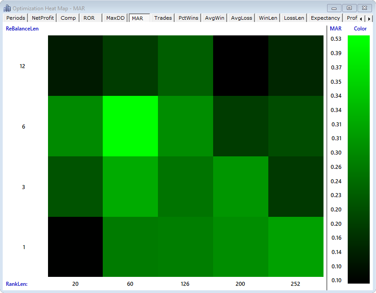Screen dimensions: 376x293
Task: Open the NetProfit tab
Action: coord(43,18)
